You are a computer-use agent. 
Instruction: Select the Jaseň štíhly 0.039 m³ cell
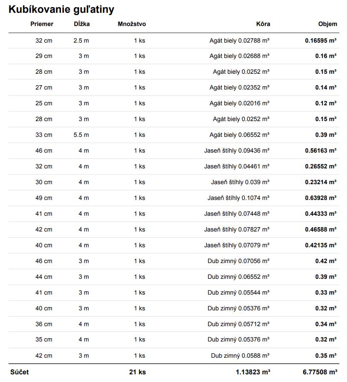coord(240,182)
